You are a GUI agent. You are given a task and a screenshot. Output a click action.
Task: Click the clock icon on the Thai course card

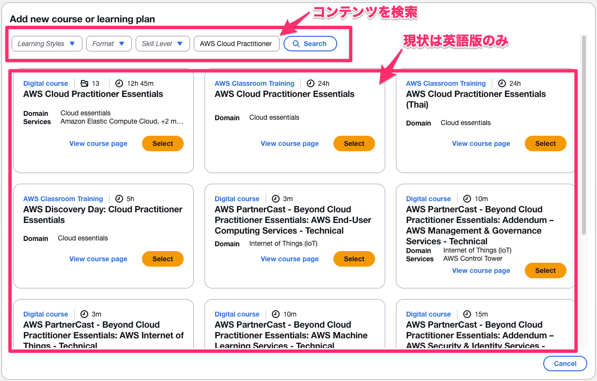tap(502, 83)
